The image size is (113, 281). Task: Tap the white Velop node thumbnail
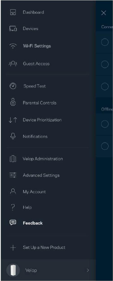13,270
